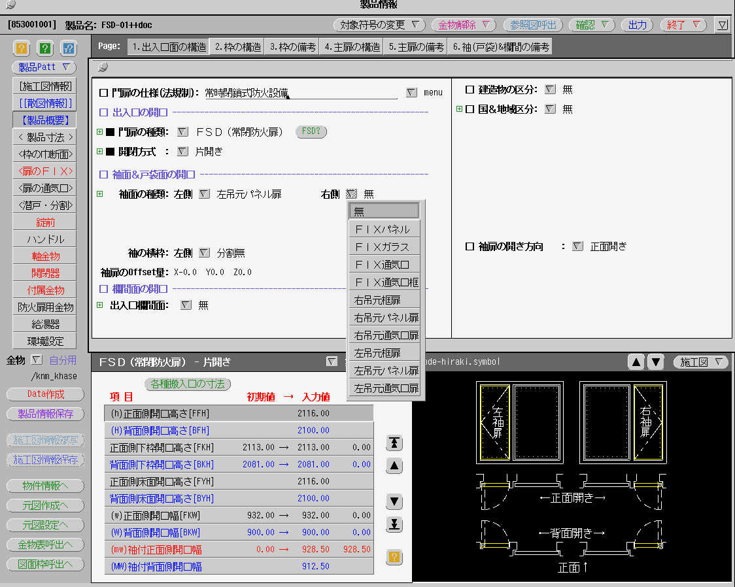Open the 製品Patt dropdown
The width and height of the screenshot is (735, 587).
[x=44, y=67]
